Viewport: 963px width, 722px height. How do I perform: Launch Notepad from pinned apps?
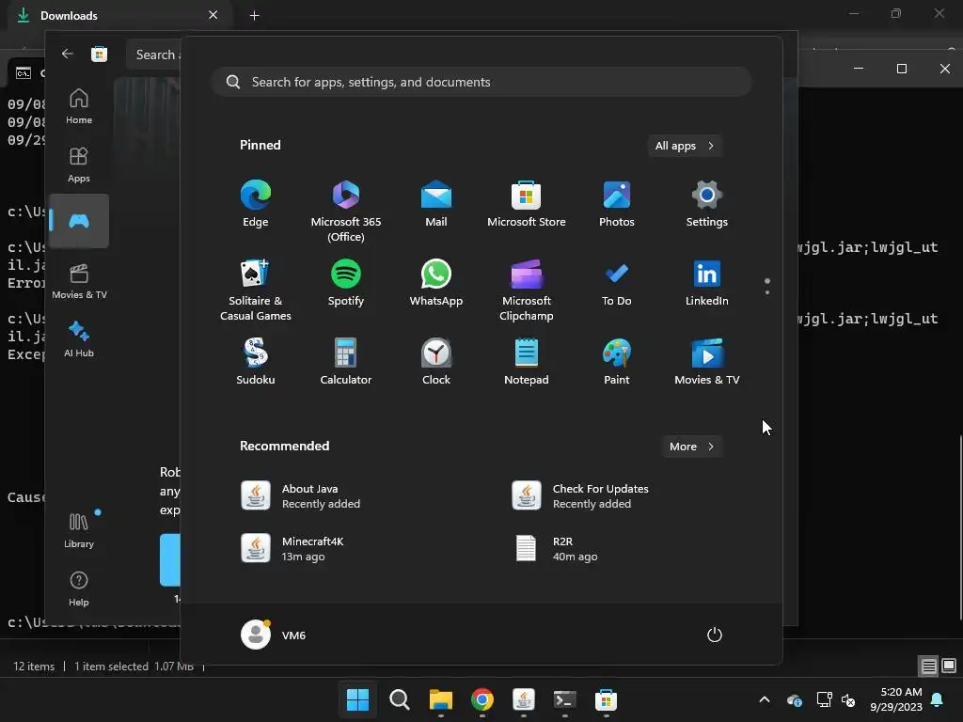tap(527, 362)
